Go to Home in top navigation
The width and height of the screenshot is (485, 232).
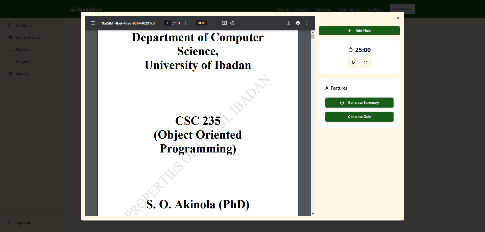pyautogui.click(x=283, y=9)
